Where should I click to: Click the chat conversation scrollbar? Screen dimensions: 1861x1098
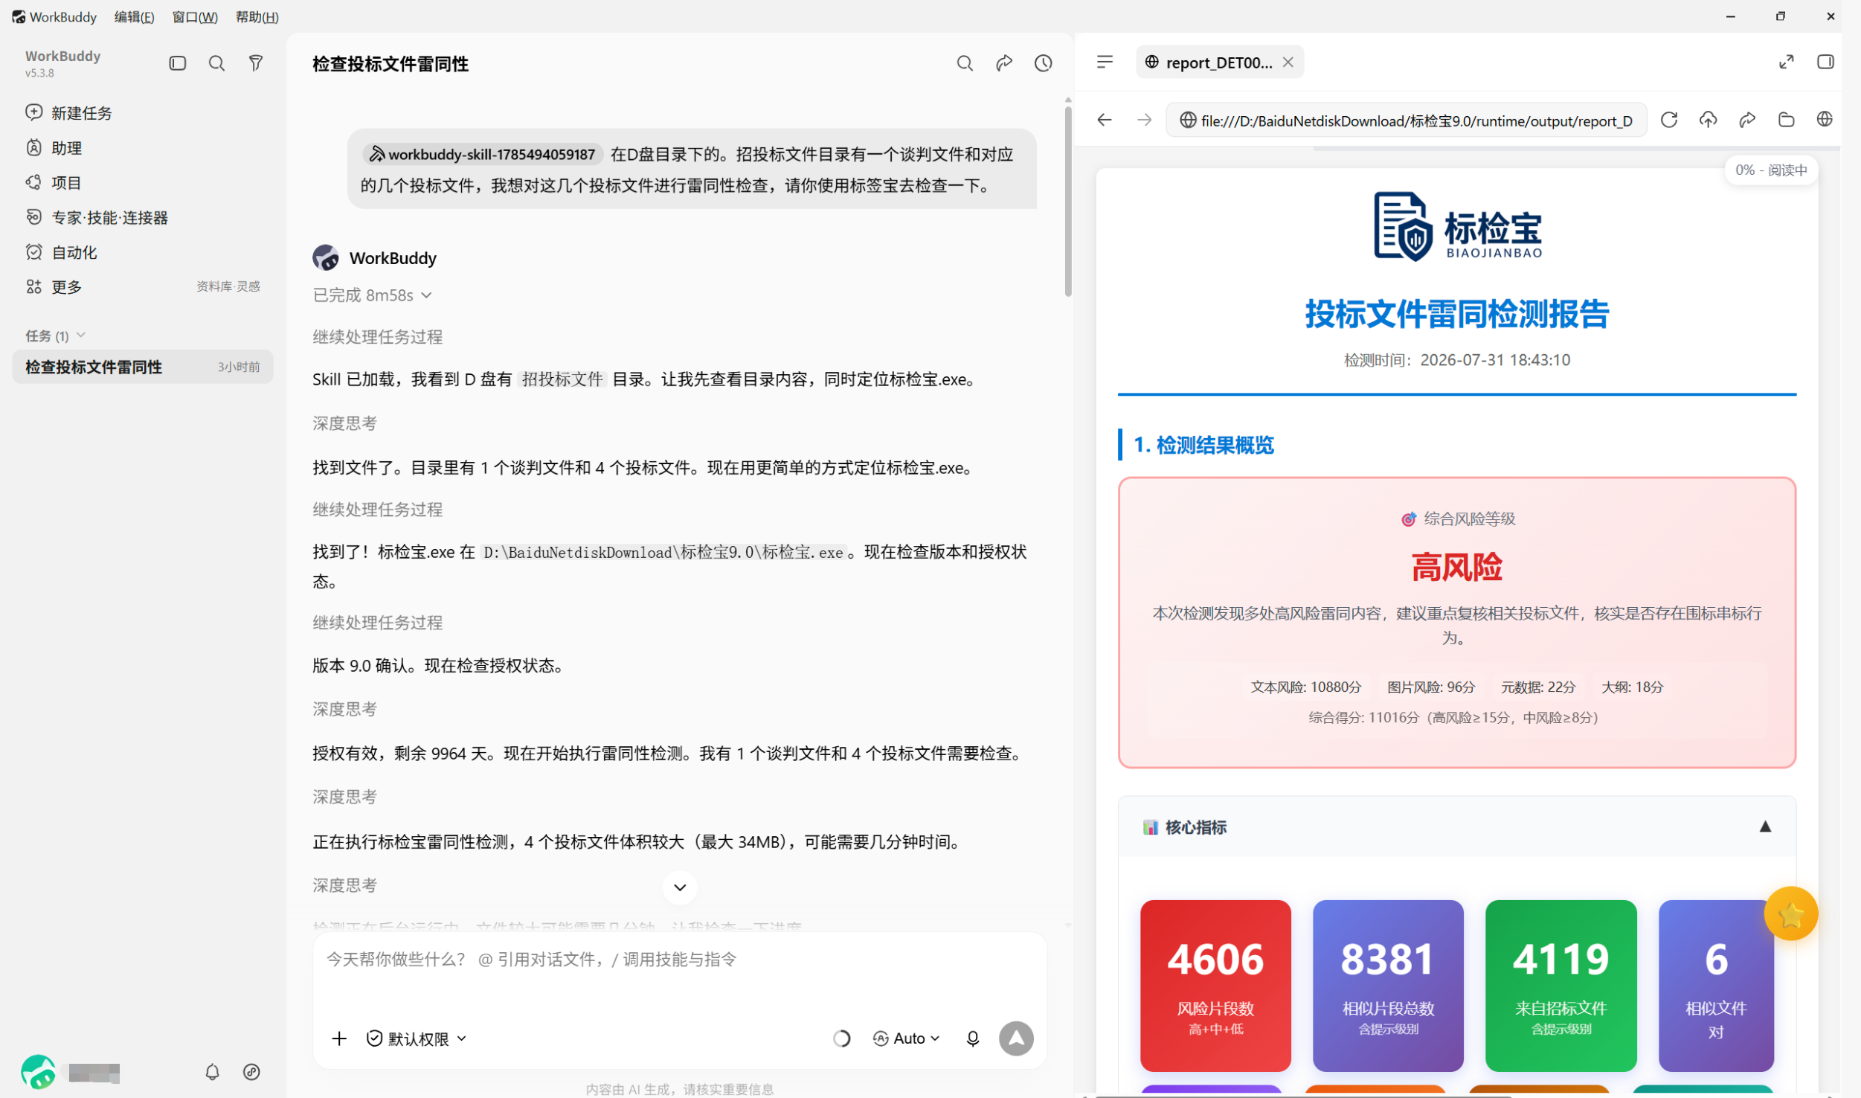pyautogui.click(x=1067, y=201)
